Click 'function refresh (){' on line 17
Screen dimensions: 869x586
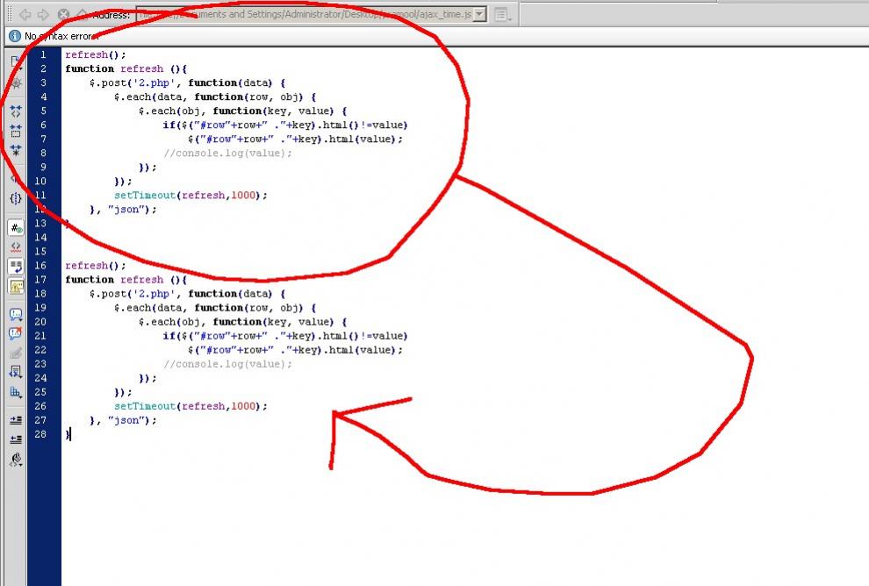tap(126, 280)
